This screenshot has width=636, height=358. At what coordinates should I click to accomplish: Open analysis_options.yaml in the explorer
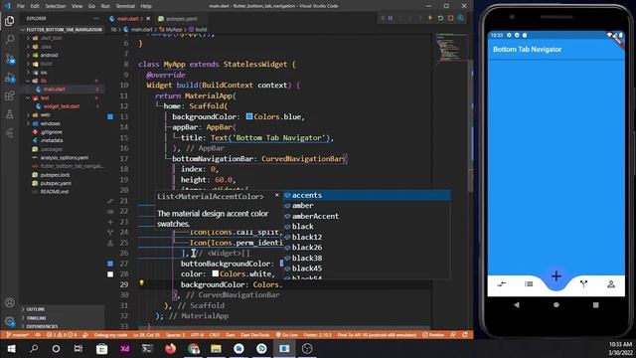64,158
